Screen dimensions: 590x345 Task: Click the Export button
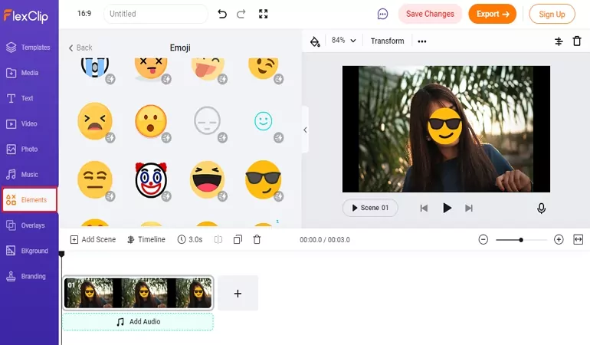[x=492, y=14]
